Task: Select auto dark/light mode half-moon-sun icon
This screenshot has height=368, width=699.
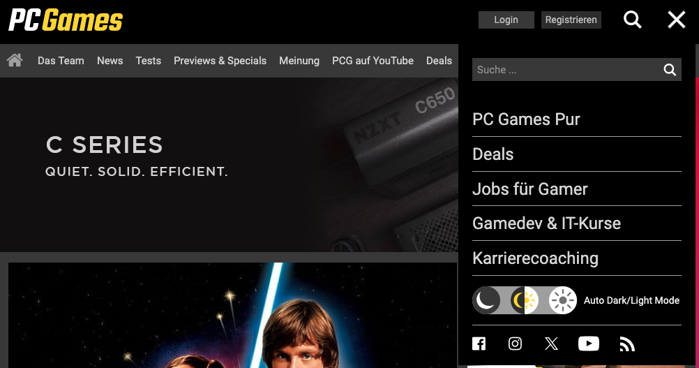Action: coord(525,300)
